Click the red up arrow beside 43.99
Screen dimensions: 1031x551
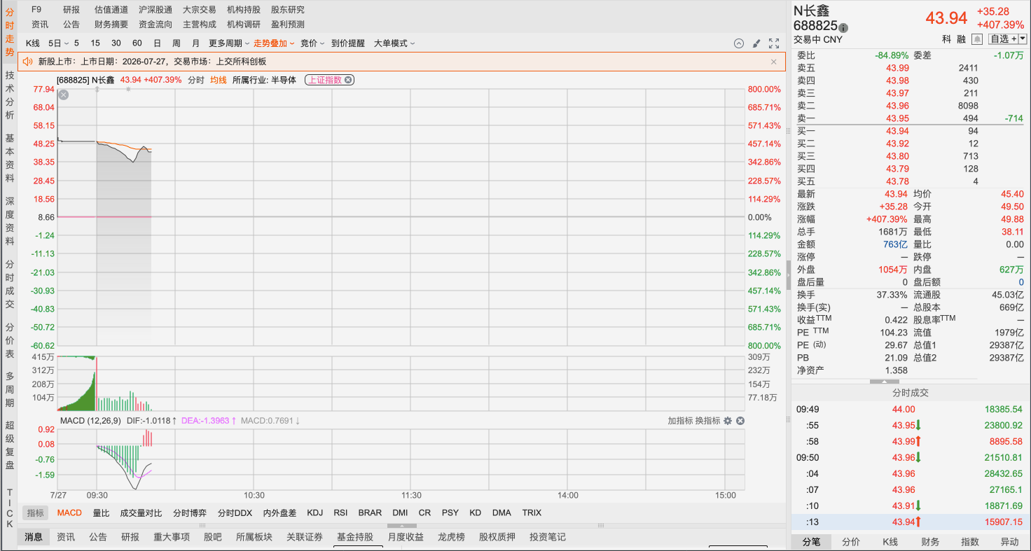pos(918,441)
